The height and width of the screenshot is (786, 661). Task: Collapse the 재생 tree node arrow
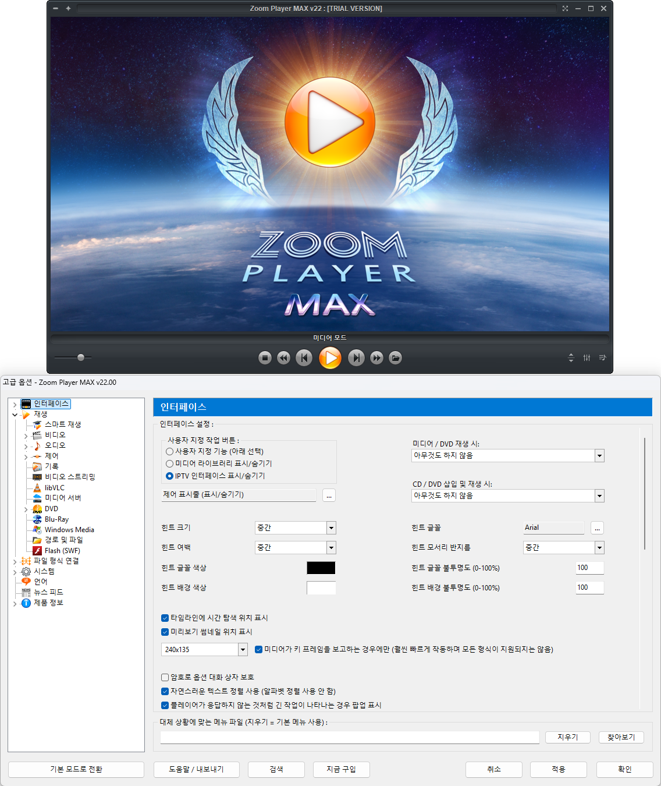15,415
